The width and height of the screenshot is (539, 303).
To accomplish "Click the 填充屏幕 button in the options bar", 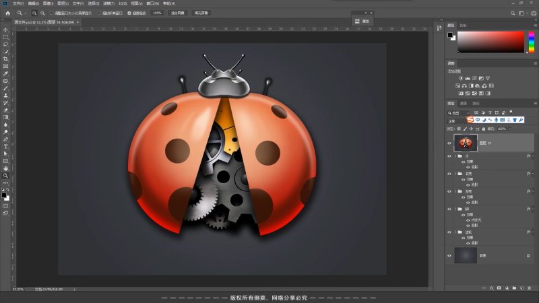I will click(x=201, y=13).
